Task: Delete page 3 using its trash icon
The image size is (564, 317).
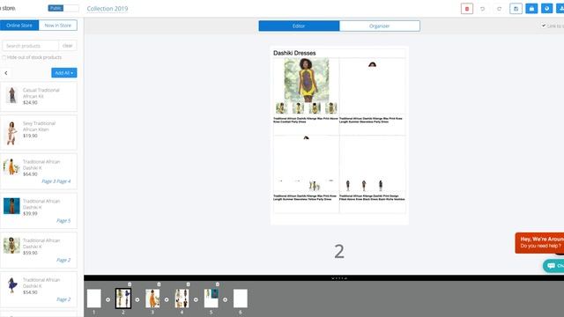Action: [x=159, y=284]
